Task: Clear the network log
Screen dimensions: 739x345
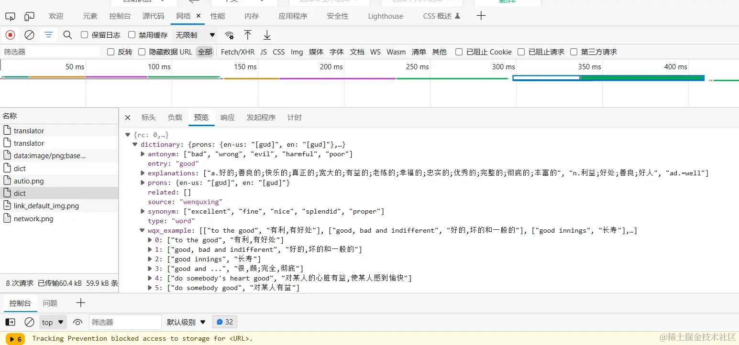Action: point(29,35)
